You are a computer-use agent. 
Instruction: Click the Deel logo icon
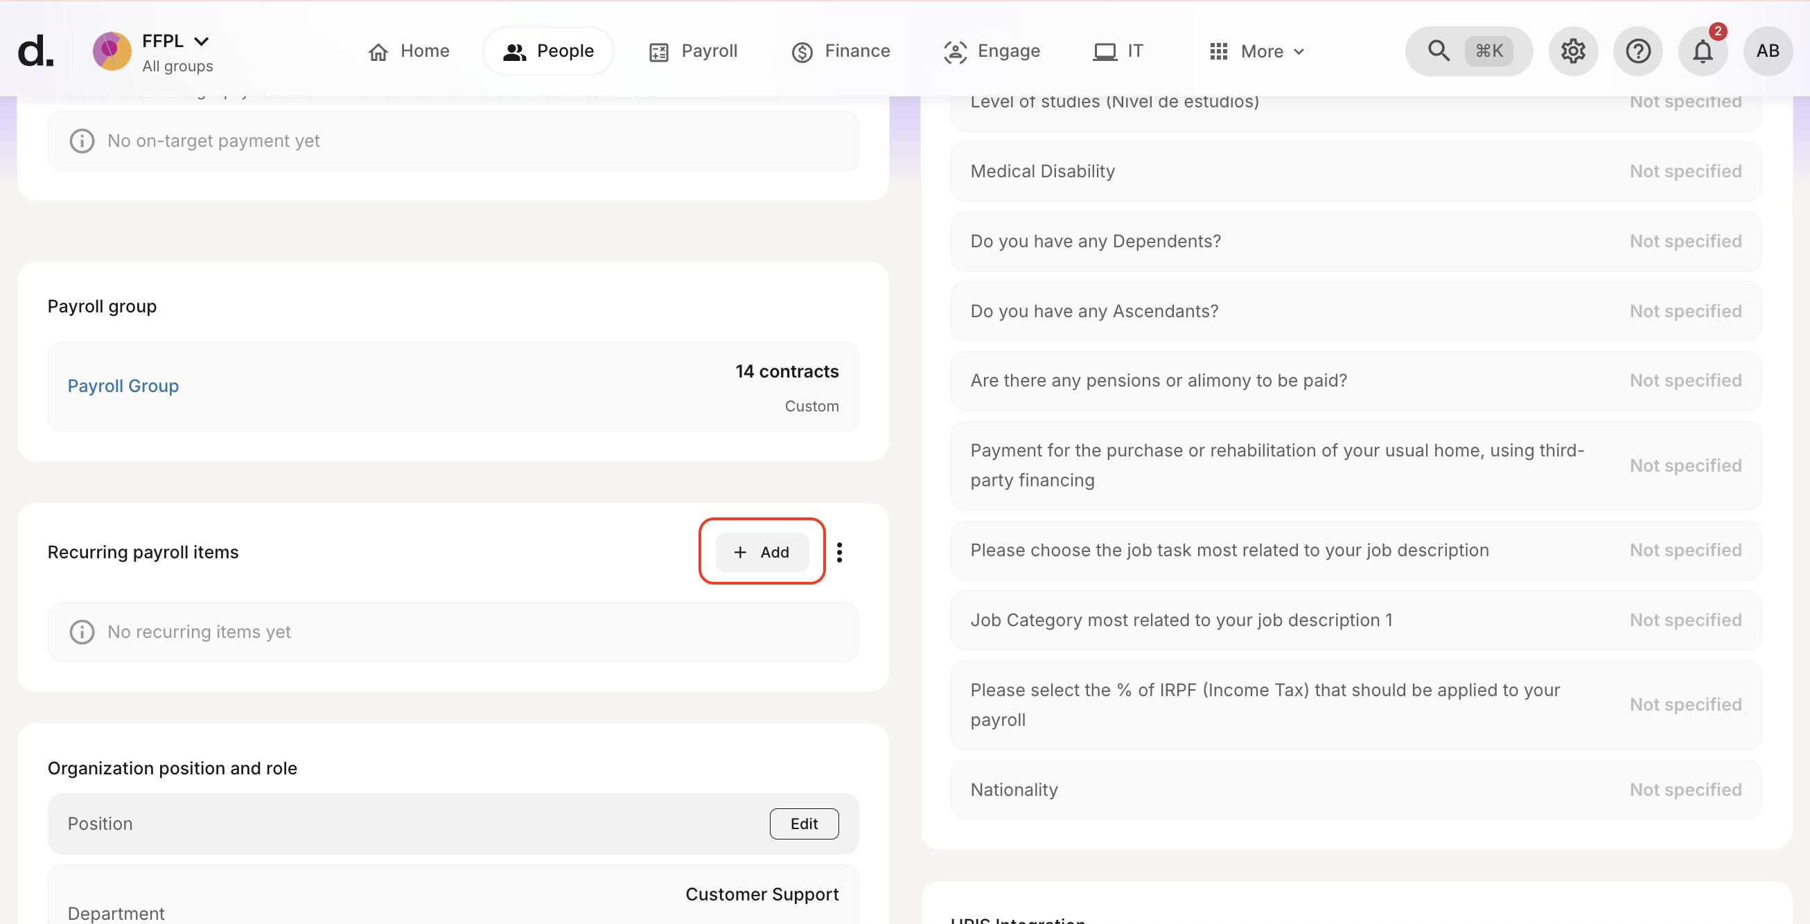tap(35, 51)
